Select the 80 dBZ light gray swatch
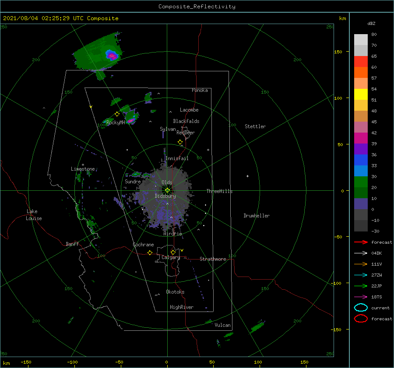 [361, 40]
